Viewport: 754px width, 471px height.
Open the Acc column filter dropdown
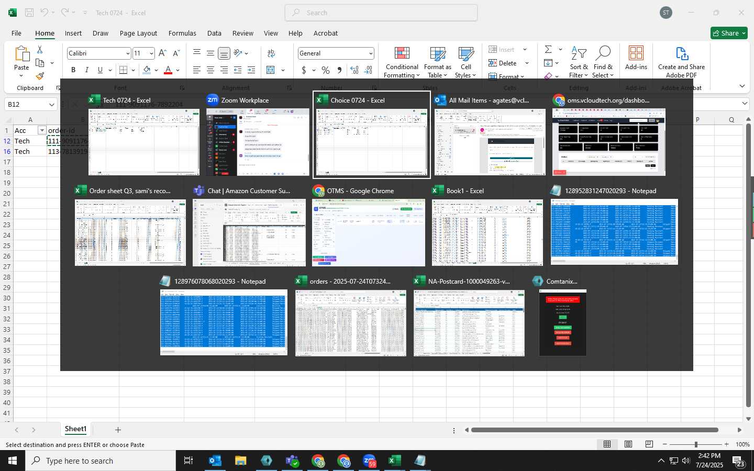(42, 130)
